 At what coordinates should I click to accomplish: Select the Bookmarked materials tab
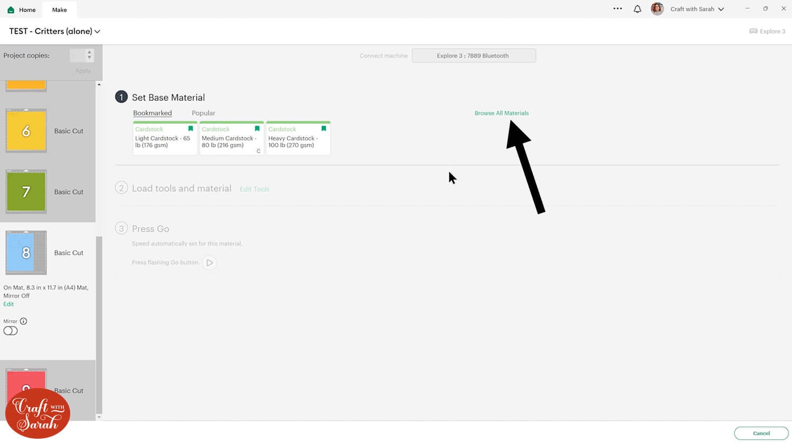point(152,113)
